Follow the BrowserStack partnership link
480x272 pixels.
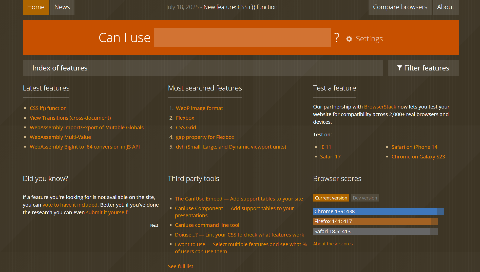click(x=380, y=107)
